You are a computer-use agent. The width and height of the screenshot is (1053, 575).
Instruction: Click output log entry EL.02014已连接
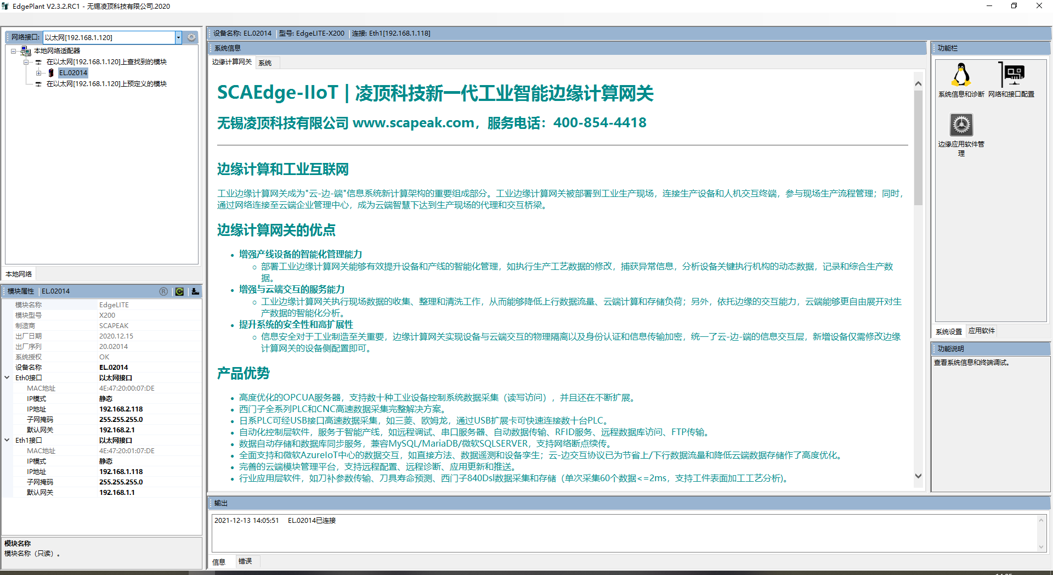click(x=312, y=521)
